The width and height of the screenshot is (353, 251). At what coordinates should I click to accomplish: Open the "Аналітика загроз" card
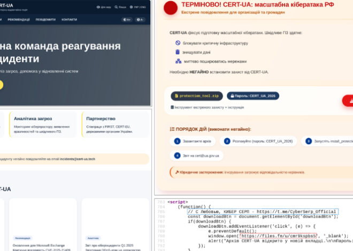43,124
